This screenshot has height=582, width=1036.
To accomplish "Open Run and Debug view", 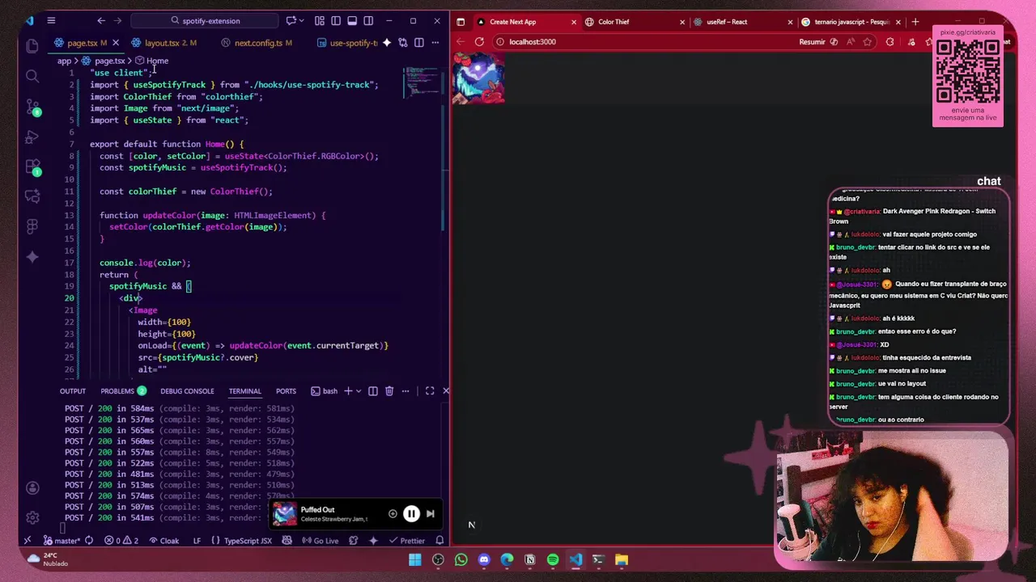I will click(32, 137).
